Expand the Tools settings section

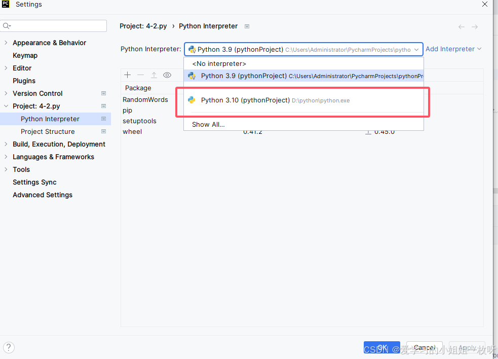click(6, 170)
